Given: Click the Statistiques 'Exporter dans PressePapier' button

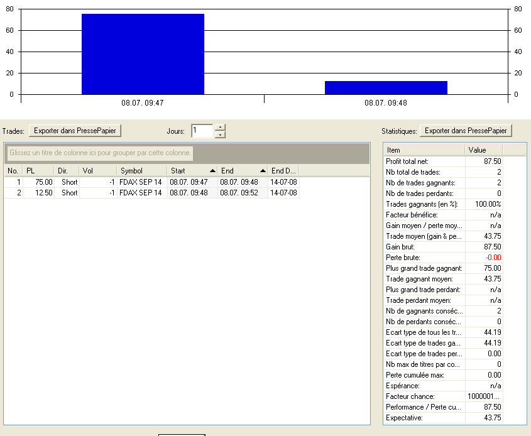Looking at the screenshot, I should [x=466, y=131].
